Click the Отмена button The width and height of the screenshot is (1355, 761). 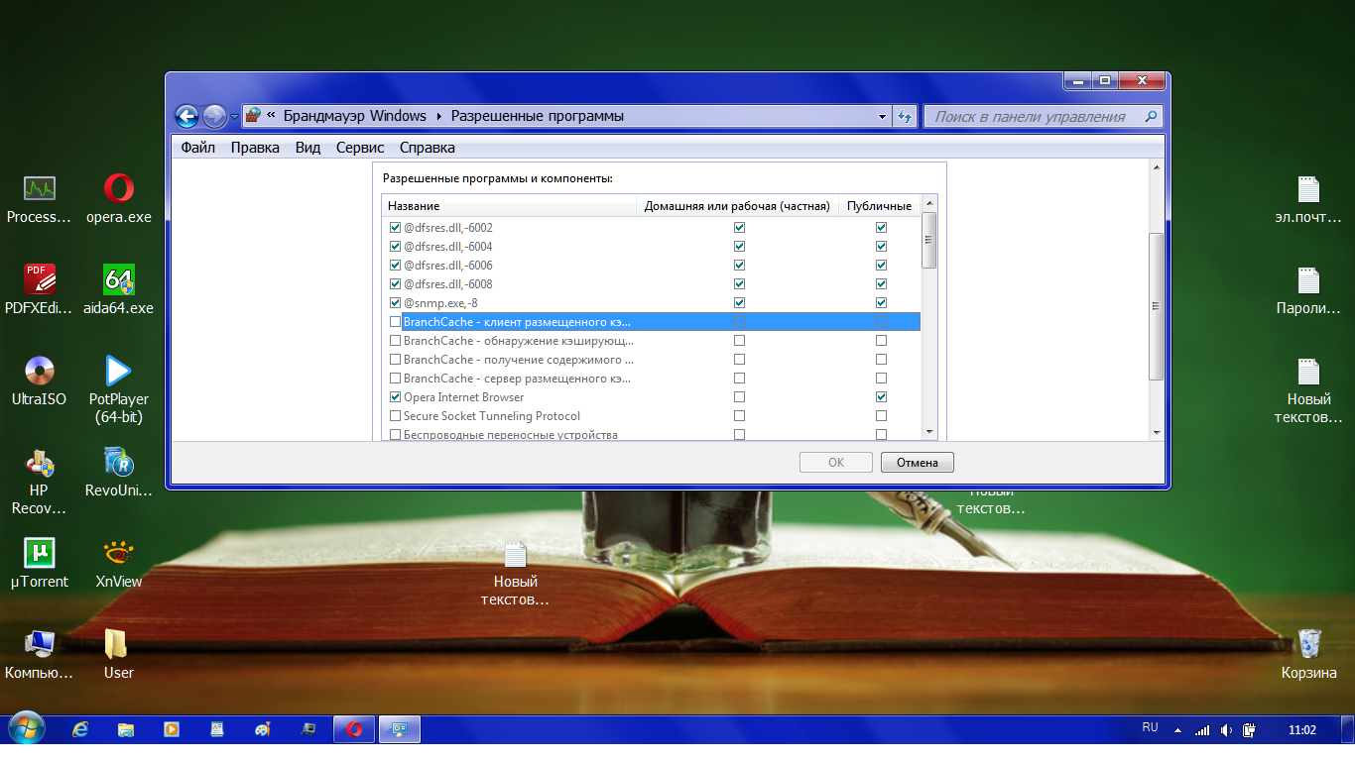tap(917, 463)
